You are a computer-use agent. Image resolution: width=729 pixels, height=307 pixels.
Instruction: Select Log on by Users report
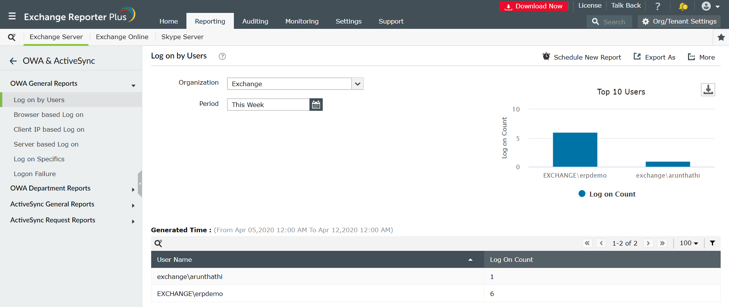71,100
